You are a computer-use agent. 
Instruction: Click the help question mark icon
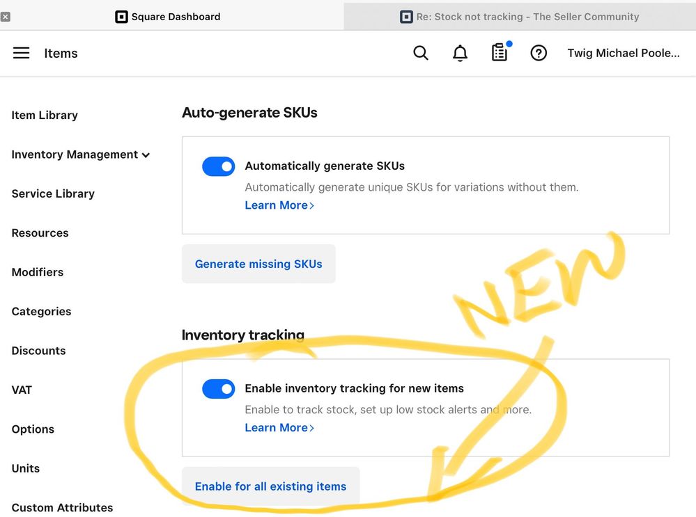(539, 53)
